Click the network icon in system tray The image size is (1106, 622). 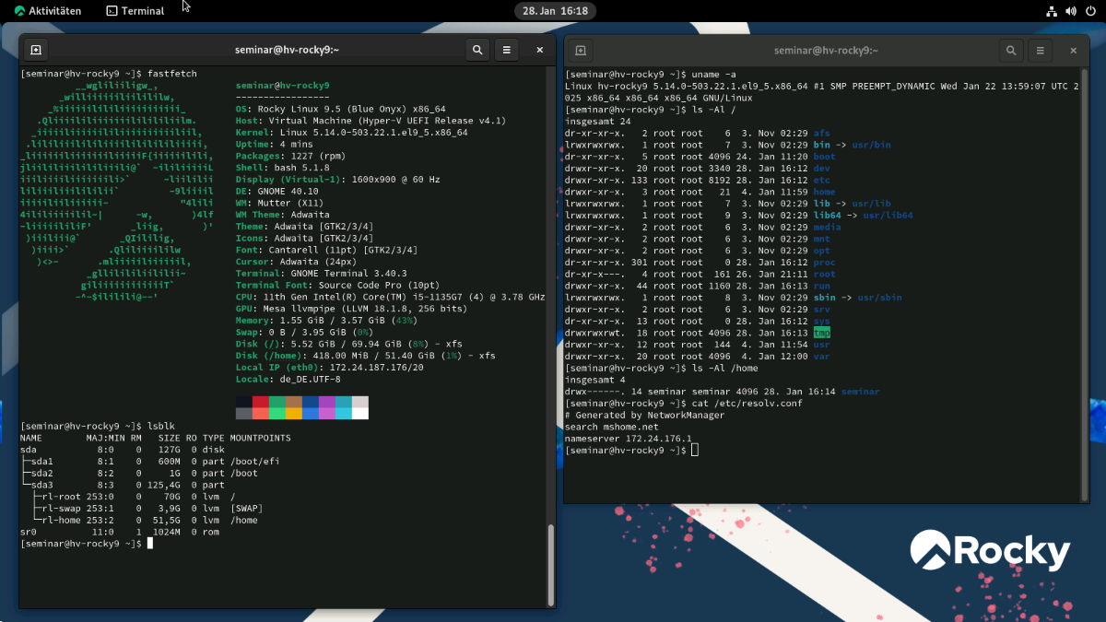point(1052,11)
